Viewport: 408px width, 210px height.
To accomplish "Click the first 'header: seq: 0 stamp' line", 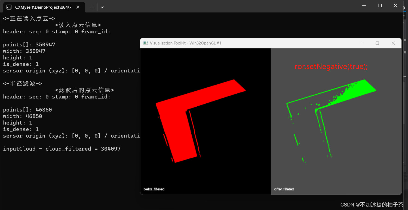I will click(x=57, y=32).
